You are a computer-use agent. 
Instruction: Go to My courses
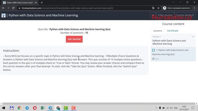(165, 15)
